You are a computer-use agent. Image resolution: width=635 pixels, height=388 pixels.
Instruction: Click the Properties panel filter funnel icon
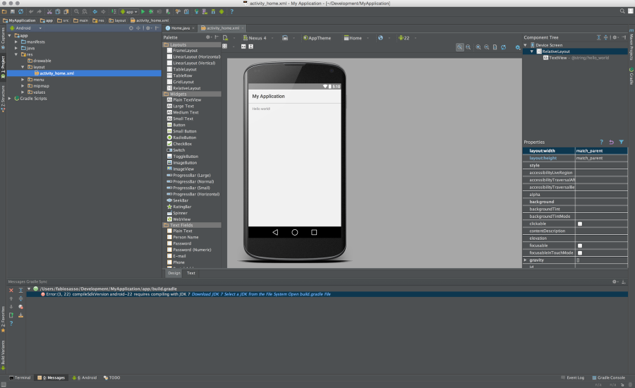pos(621,143)
